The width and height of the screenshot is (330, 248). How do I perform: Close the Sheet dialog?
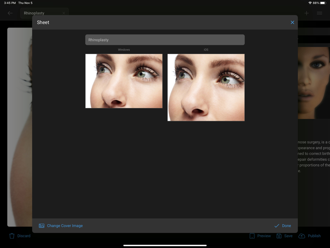pos(292,22)
